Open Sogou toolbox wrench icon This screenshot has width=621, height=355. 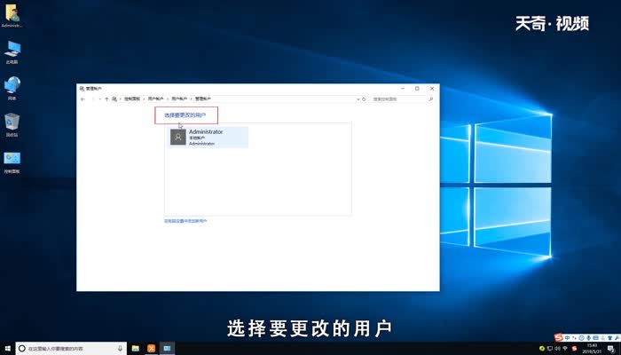617,338
